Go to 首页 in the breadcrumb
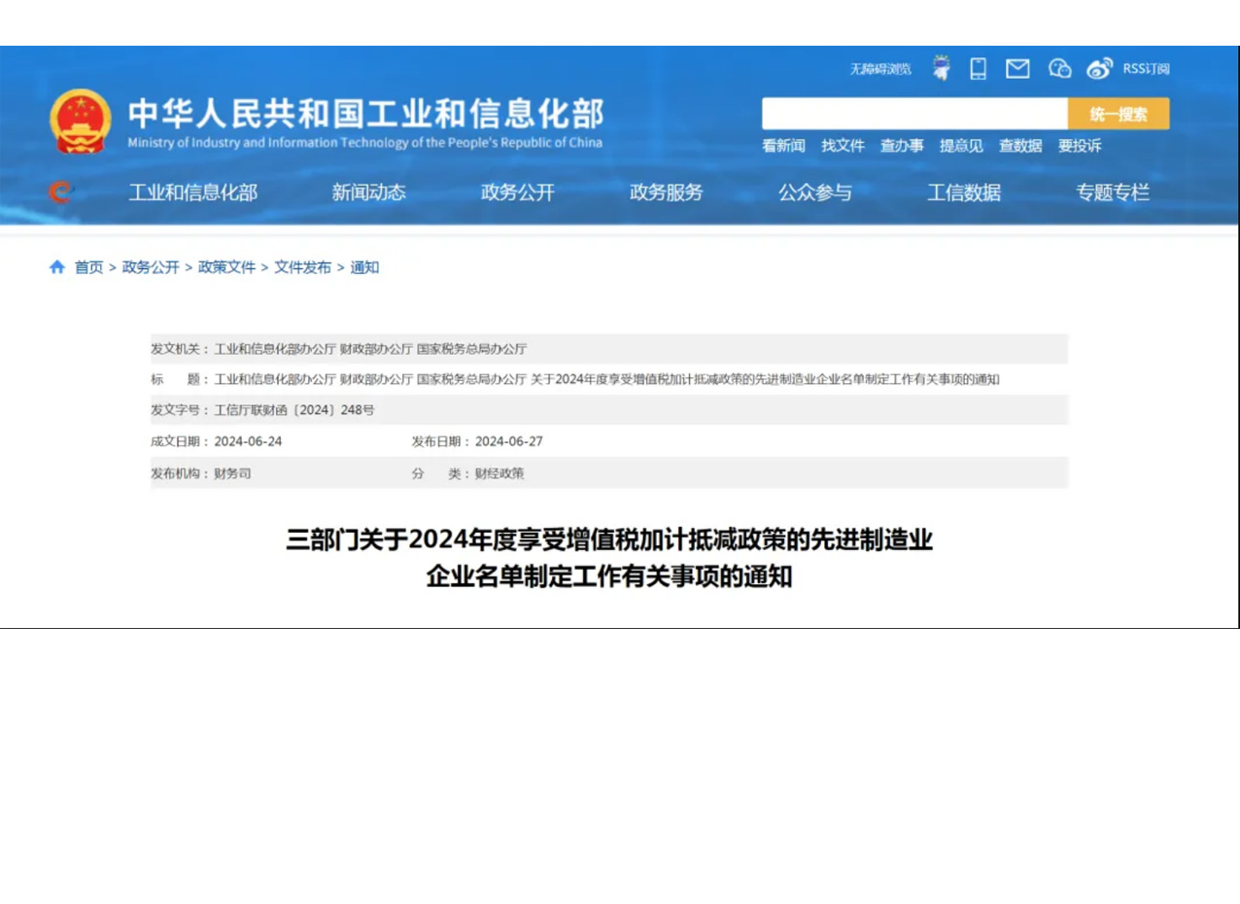This screenshot has width=1240, height=904. click(x=89, y=267)
